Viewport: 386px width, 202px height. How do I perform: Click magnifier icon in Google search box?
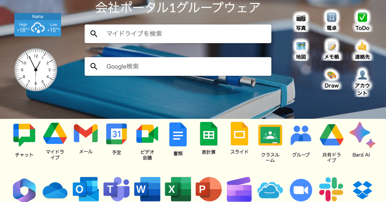(94, 67)
